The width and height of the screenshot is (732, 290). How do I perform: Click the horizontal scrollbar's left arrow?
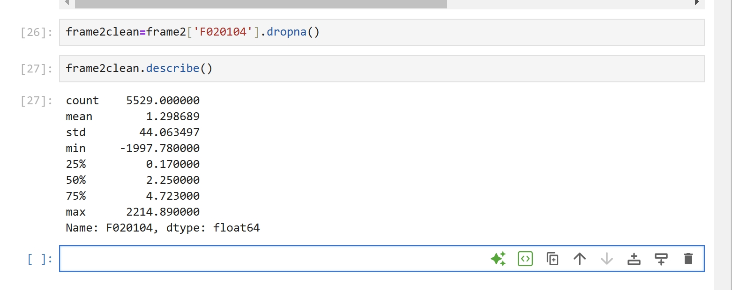pyautogui.click(x=67, y=3)
